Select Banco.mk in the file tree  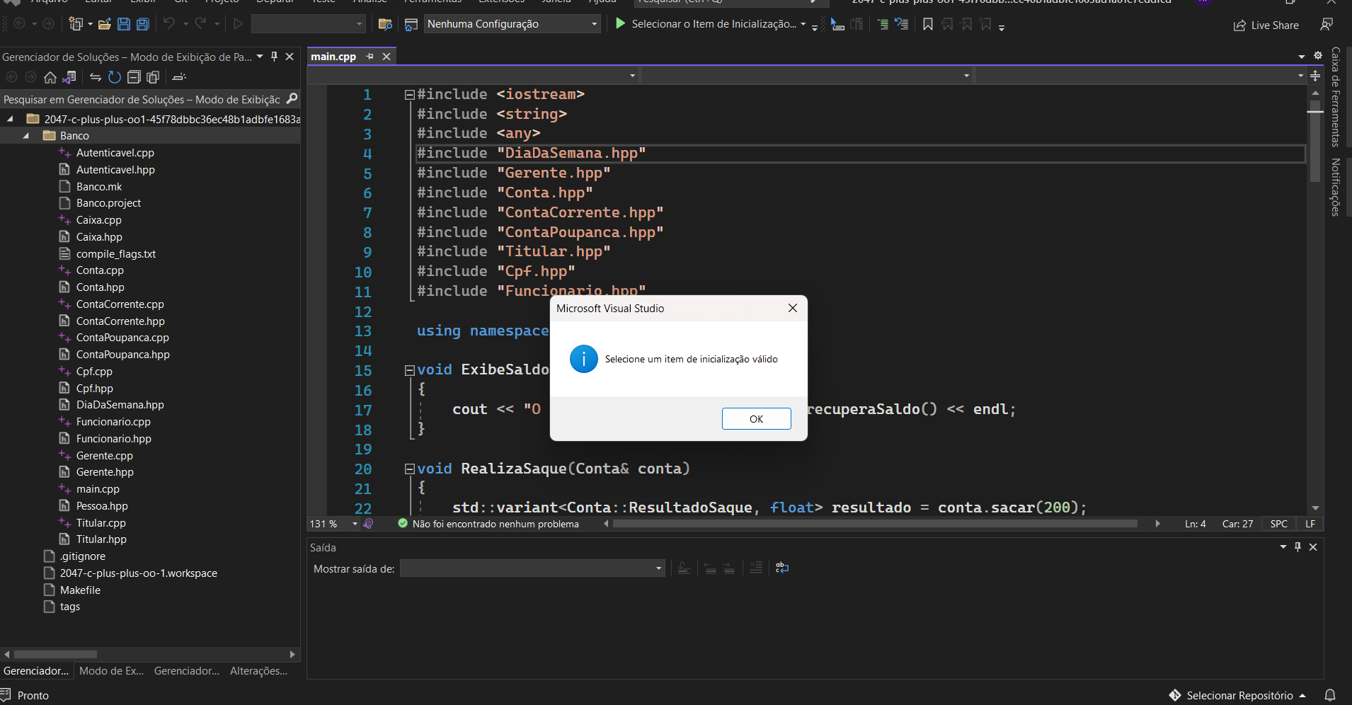tap(99, 187)
